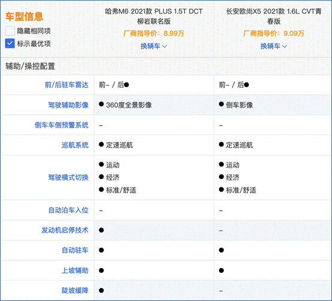Click 哈弗M6 前-/后● parking radar value
The image size is (332, 301).
click(x=114, y=85)
